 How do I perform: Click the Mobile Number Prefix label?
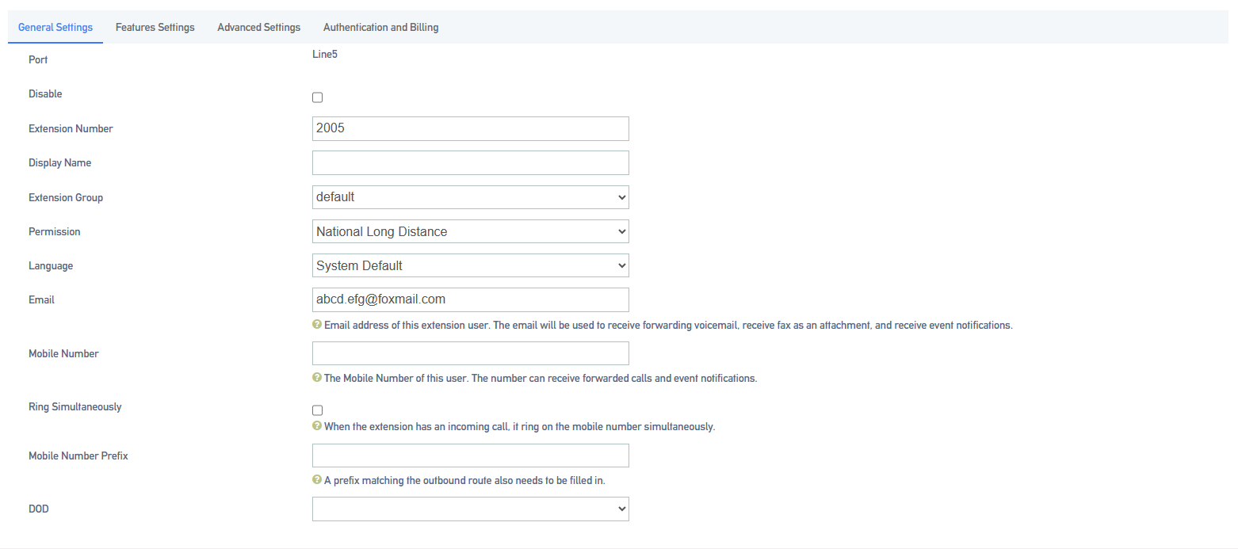coord(78,456)
